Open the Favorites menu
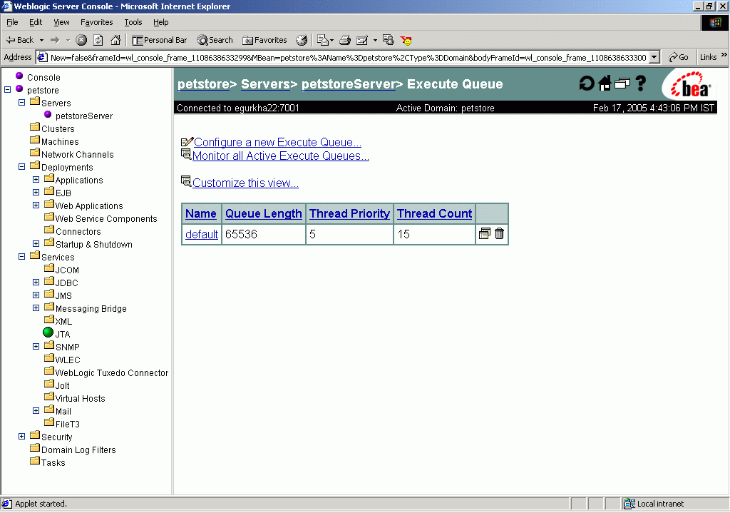Screen dimensions: 730x513 (x=96, y=22)
